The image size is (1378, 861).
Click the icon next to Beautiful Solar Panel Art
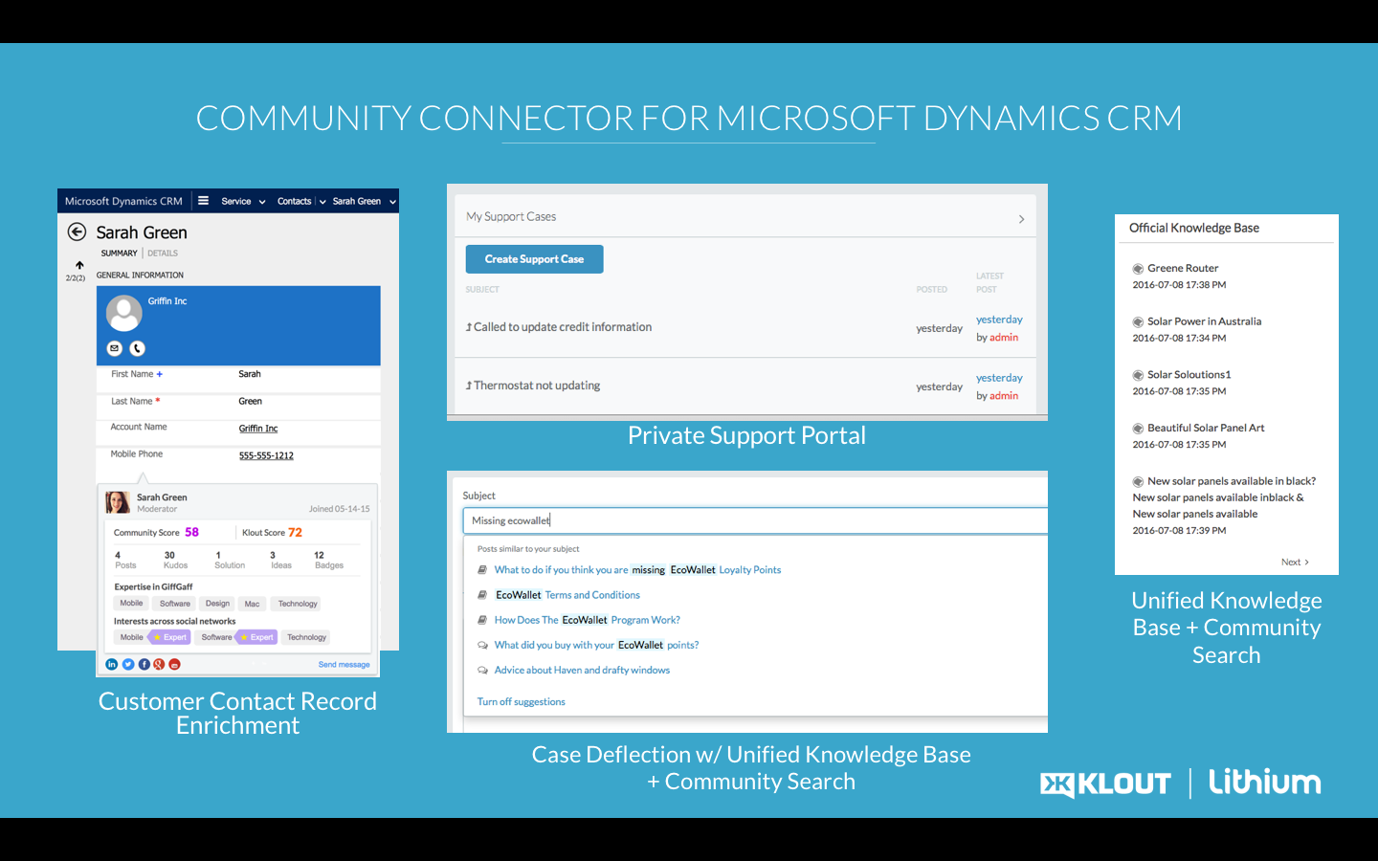coord(1138,429)
